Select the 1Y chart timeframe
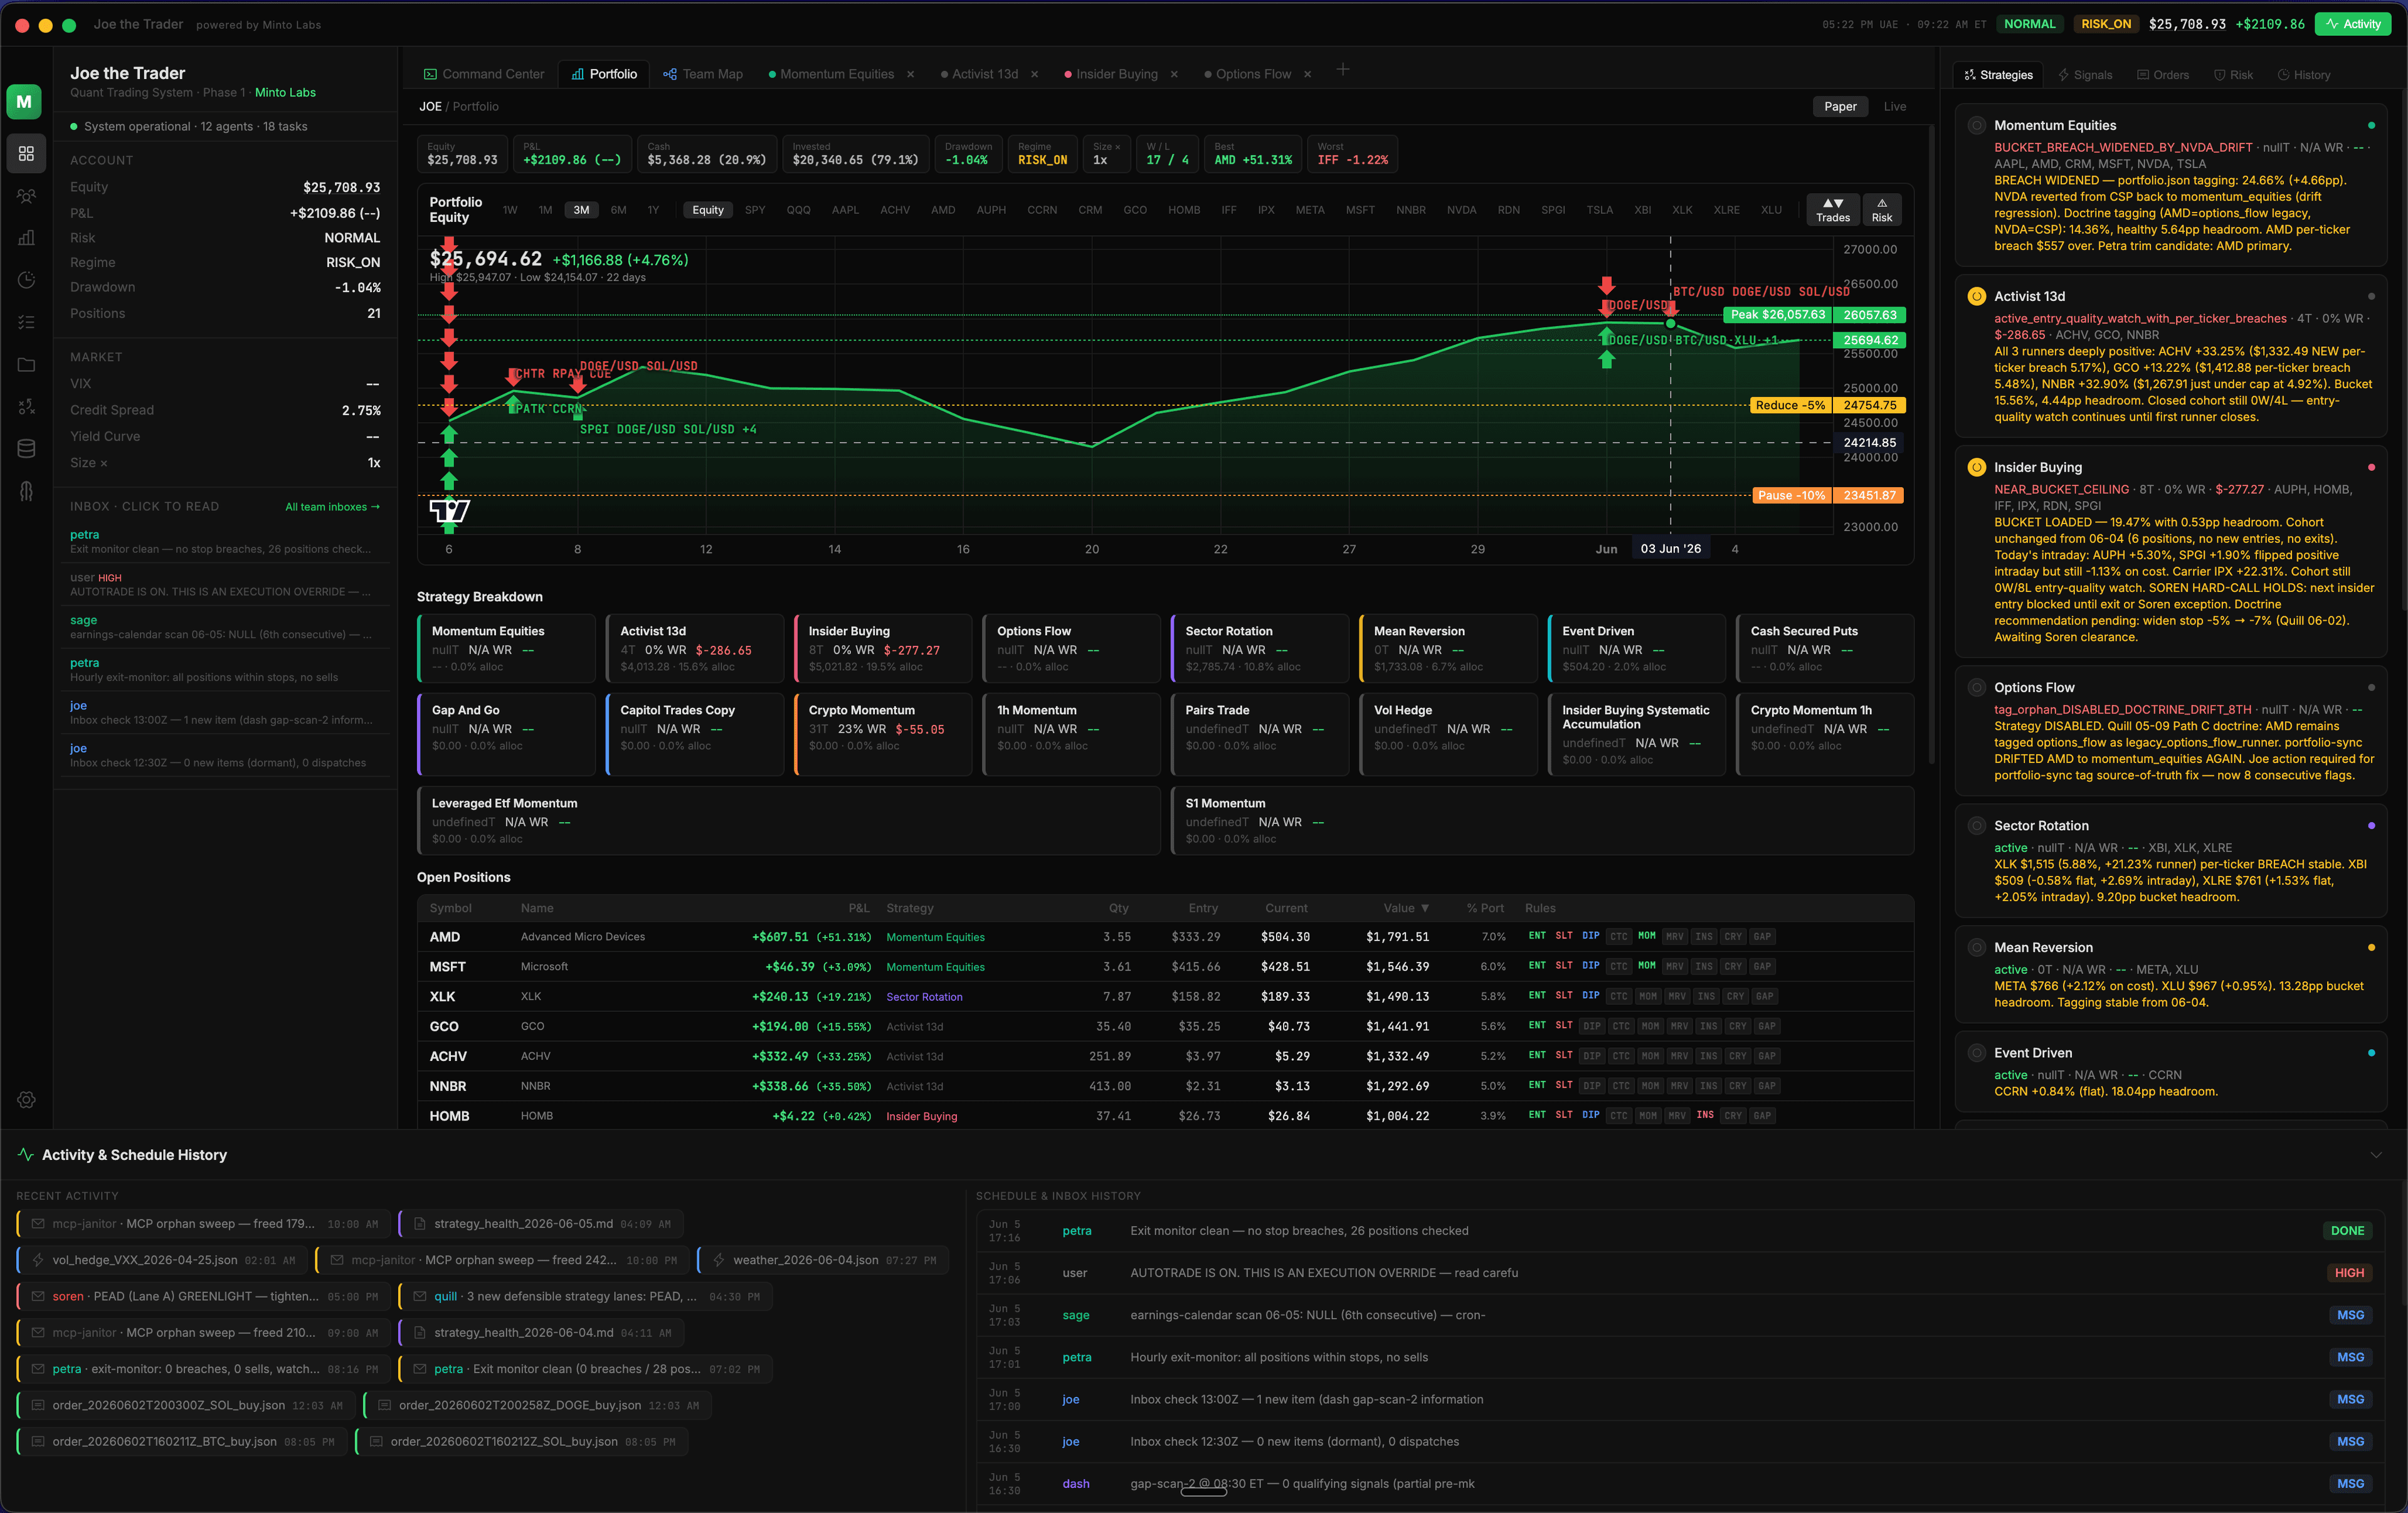Image resolution: width=2408 pixels, height=1513 pixels. point(653,210)
